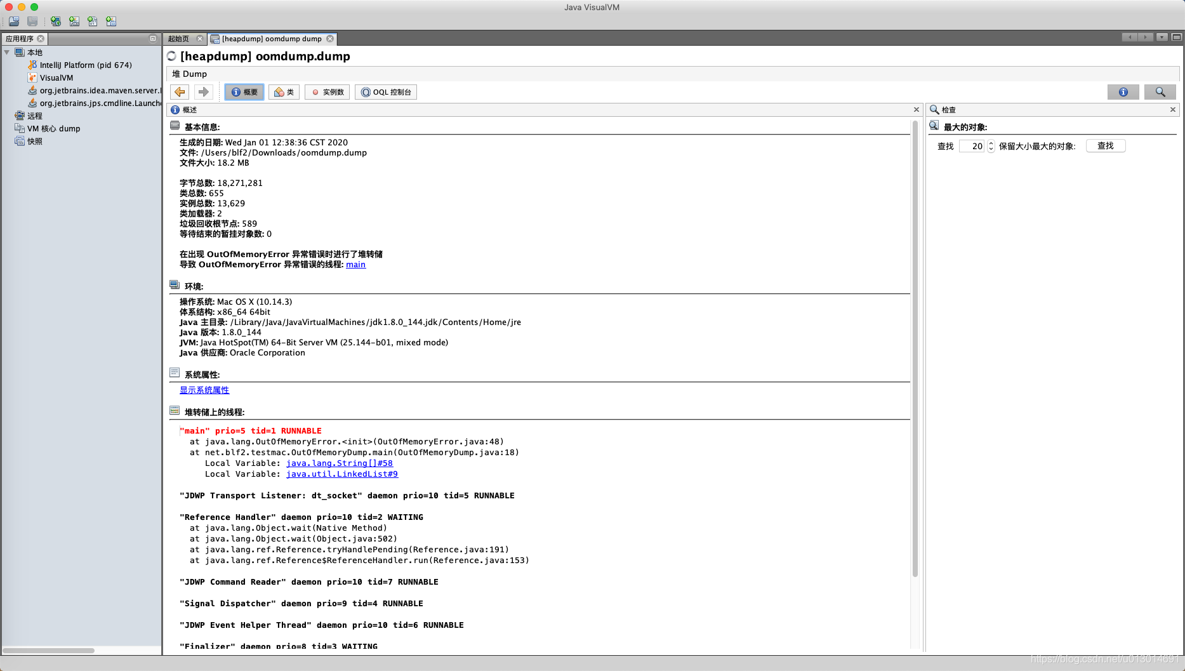Select the 概要 summary view button
The width and height of the screenshot is (1185, 671).
click(244, 92)
